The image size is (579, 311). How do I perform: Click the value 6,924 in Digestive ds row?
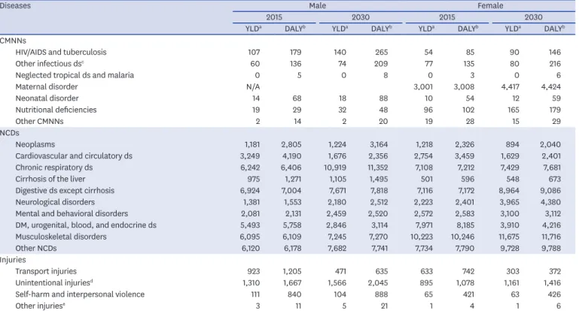click(251, 191)
